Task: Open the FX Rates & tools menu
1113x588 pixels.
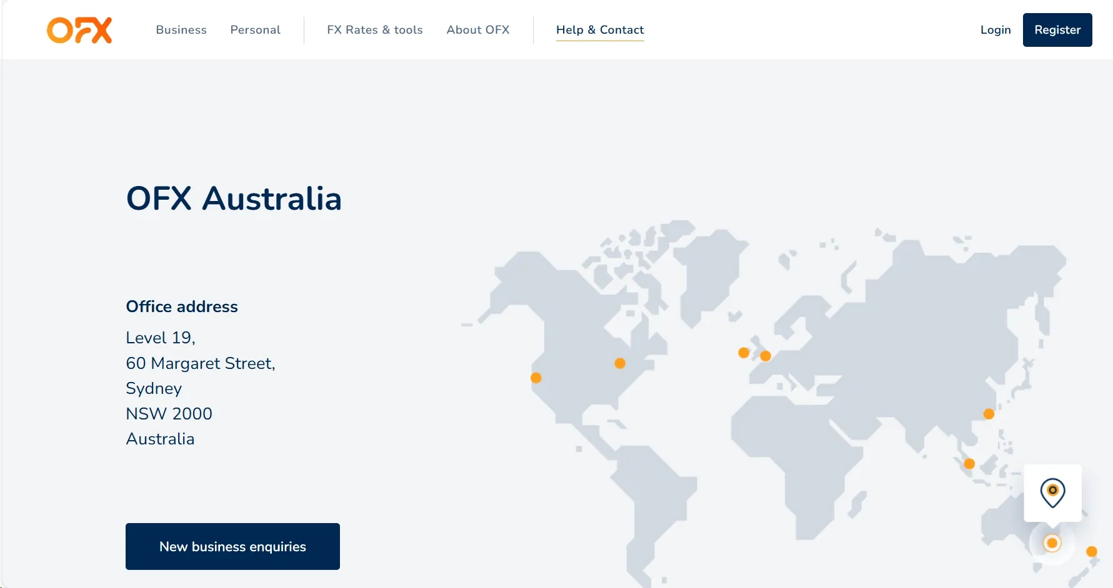Action: pyautogui.click(x=375, y=30)
